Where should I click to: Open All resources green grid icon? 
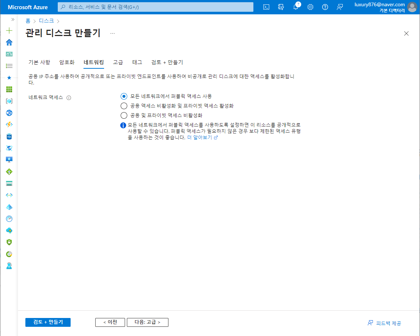click(9, 89)
